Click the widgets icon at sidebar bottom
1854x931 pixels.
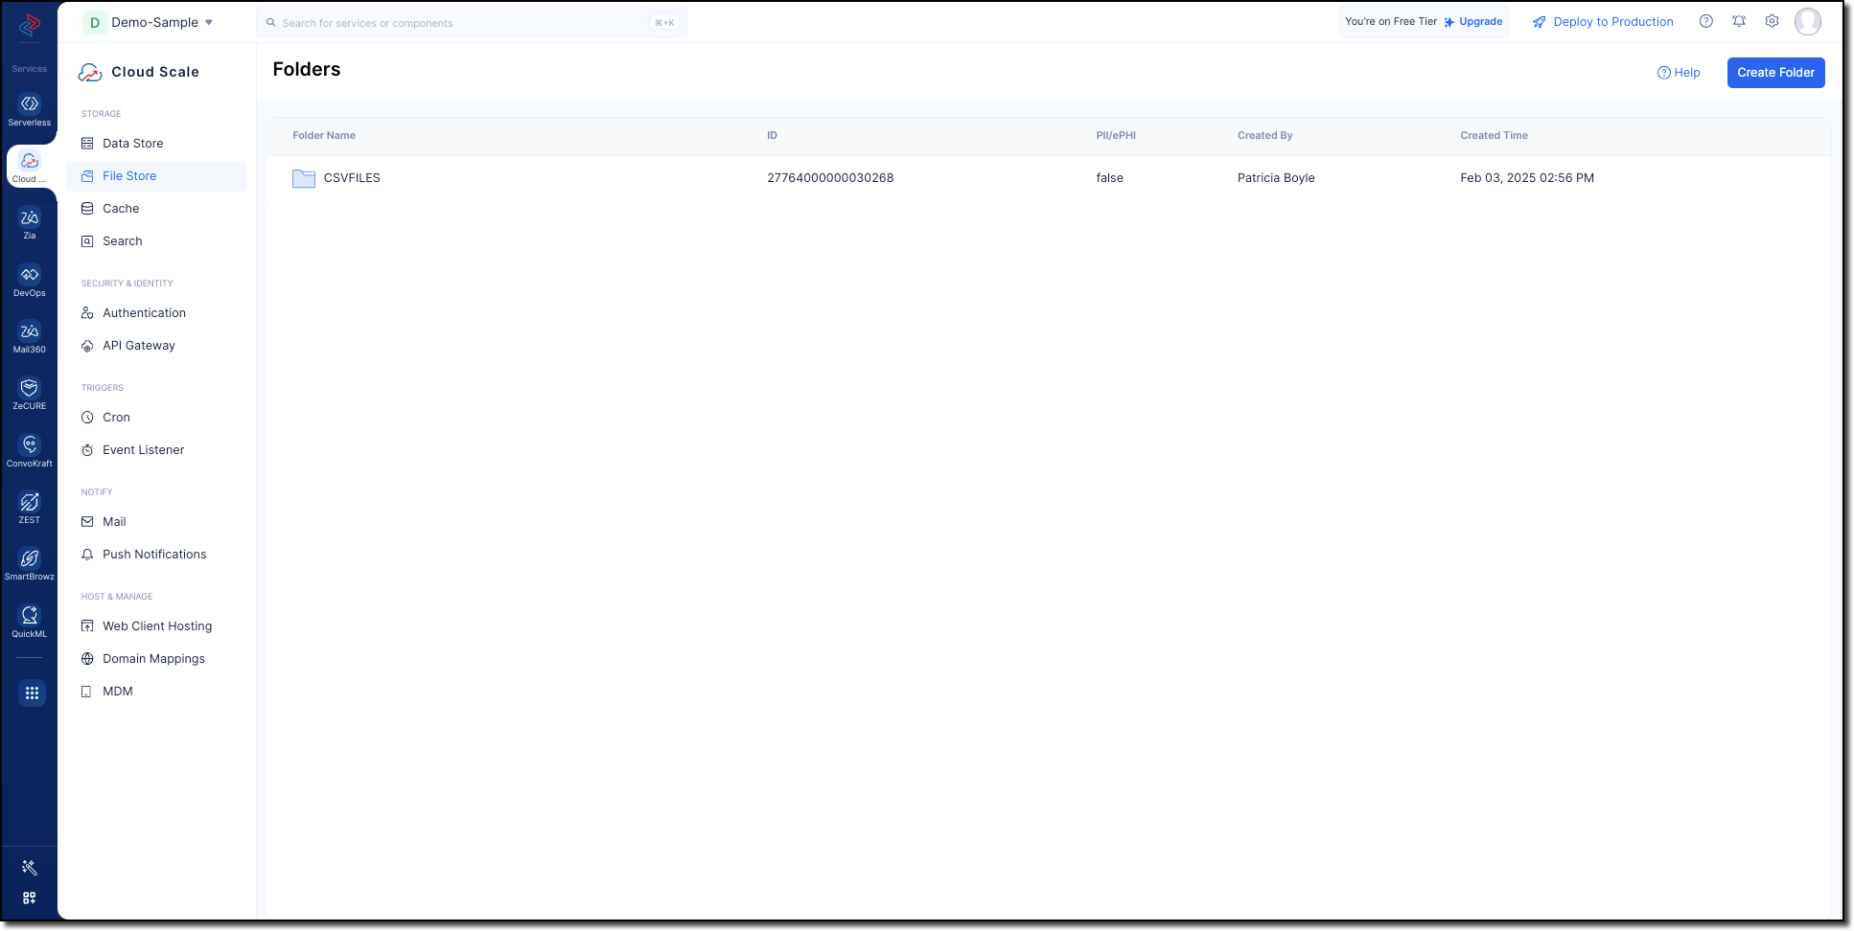[30, 898]
